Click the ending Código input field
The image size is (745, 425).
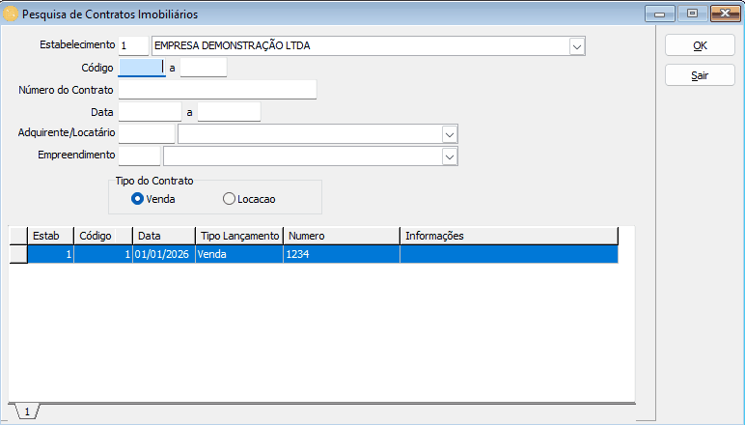203,68
